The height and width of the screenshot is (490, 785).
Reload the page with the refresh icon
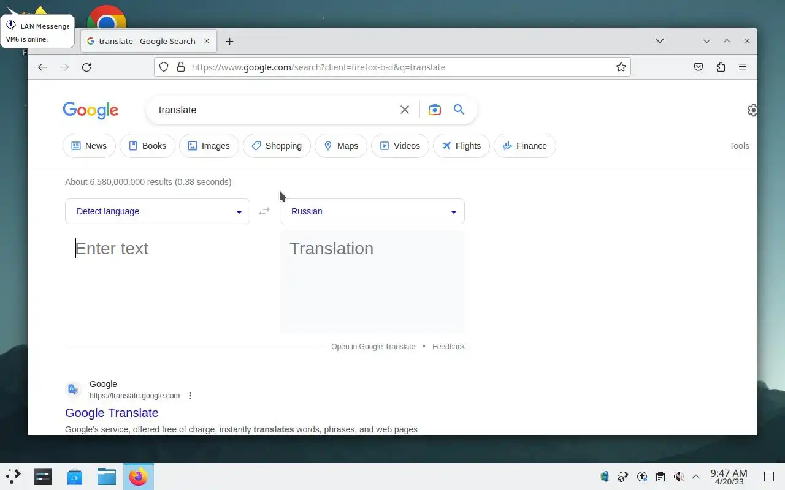(x=86, y=67)
